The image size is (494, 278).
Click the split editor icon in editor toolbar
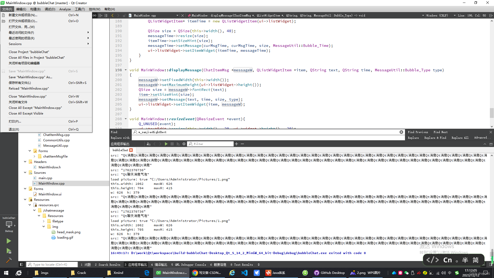(x=491, y=15)
